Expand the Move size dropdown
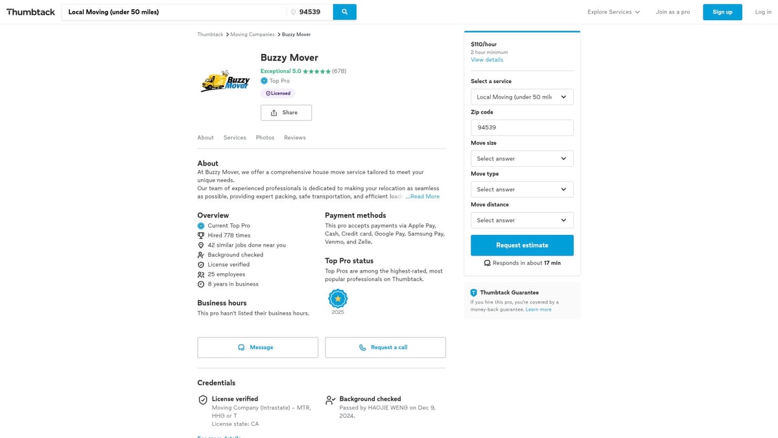778x438 pixels. pos(522,159)
